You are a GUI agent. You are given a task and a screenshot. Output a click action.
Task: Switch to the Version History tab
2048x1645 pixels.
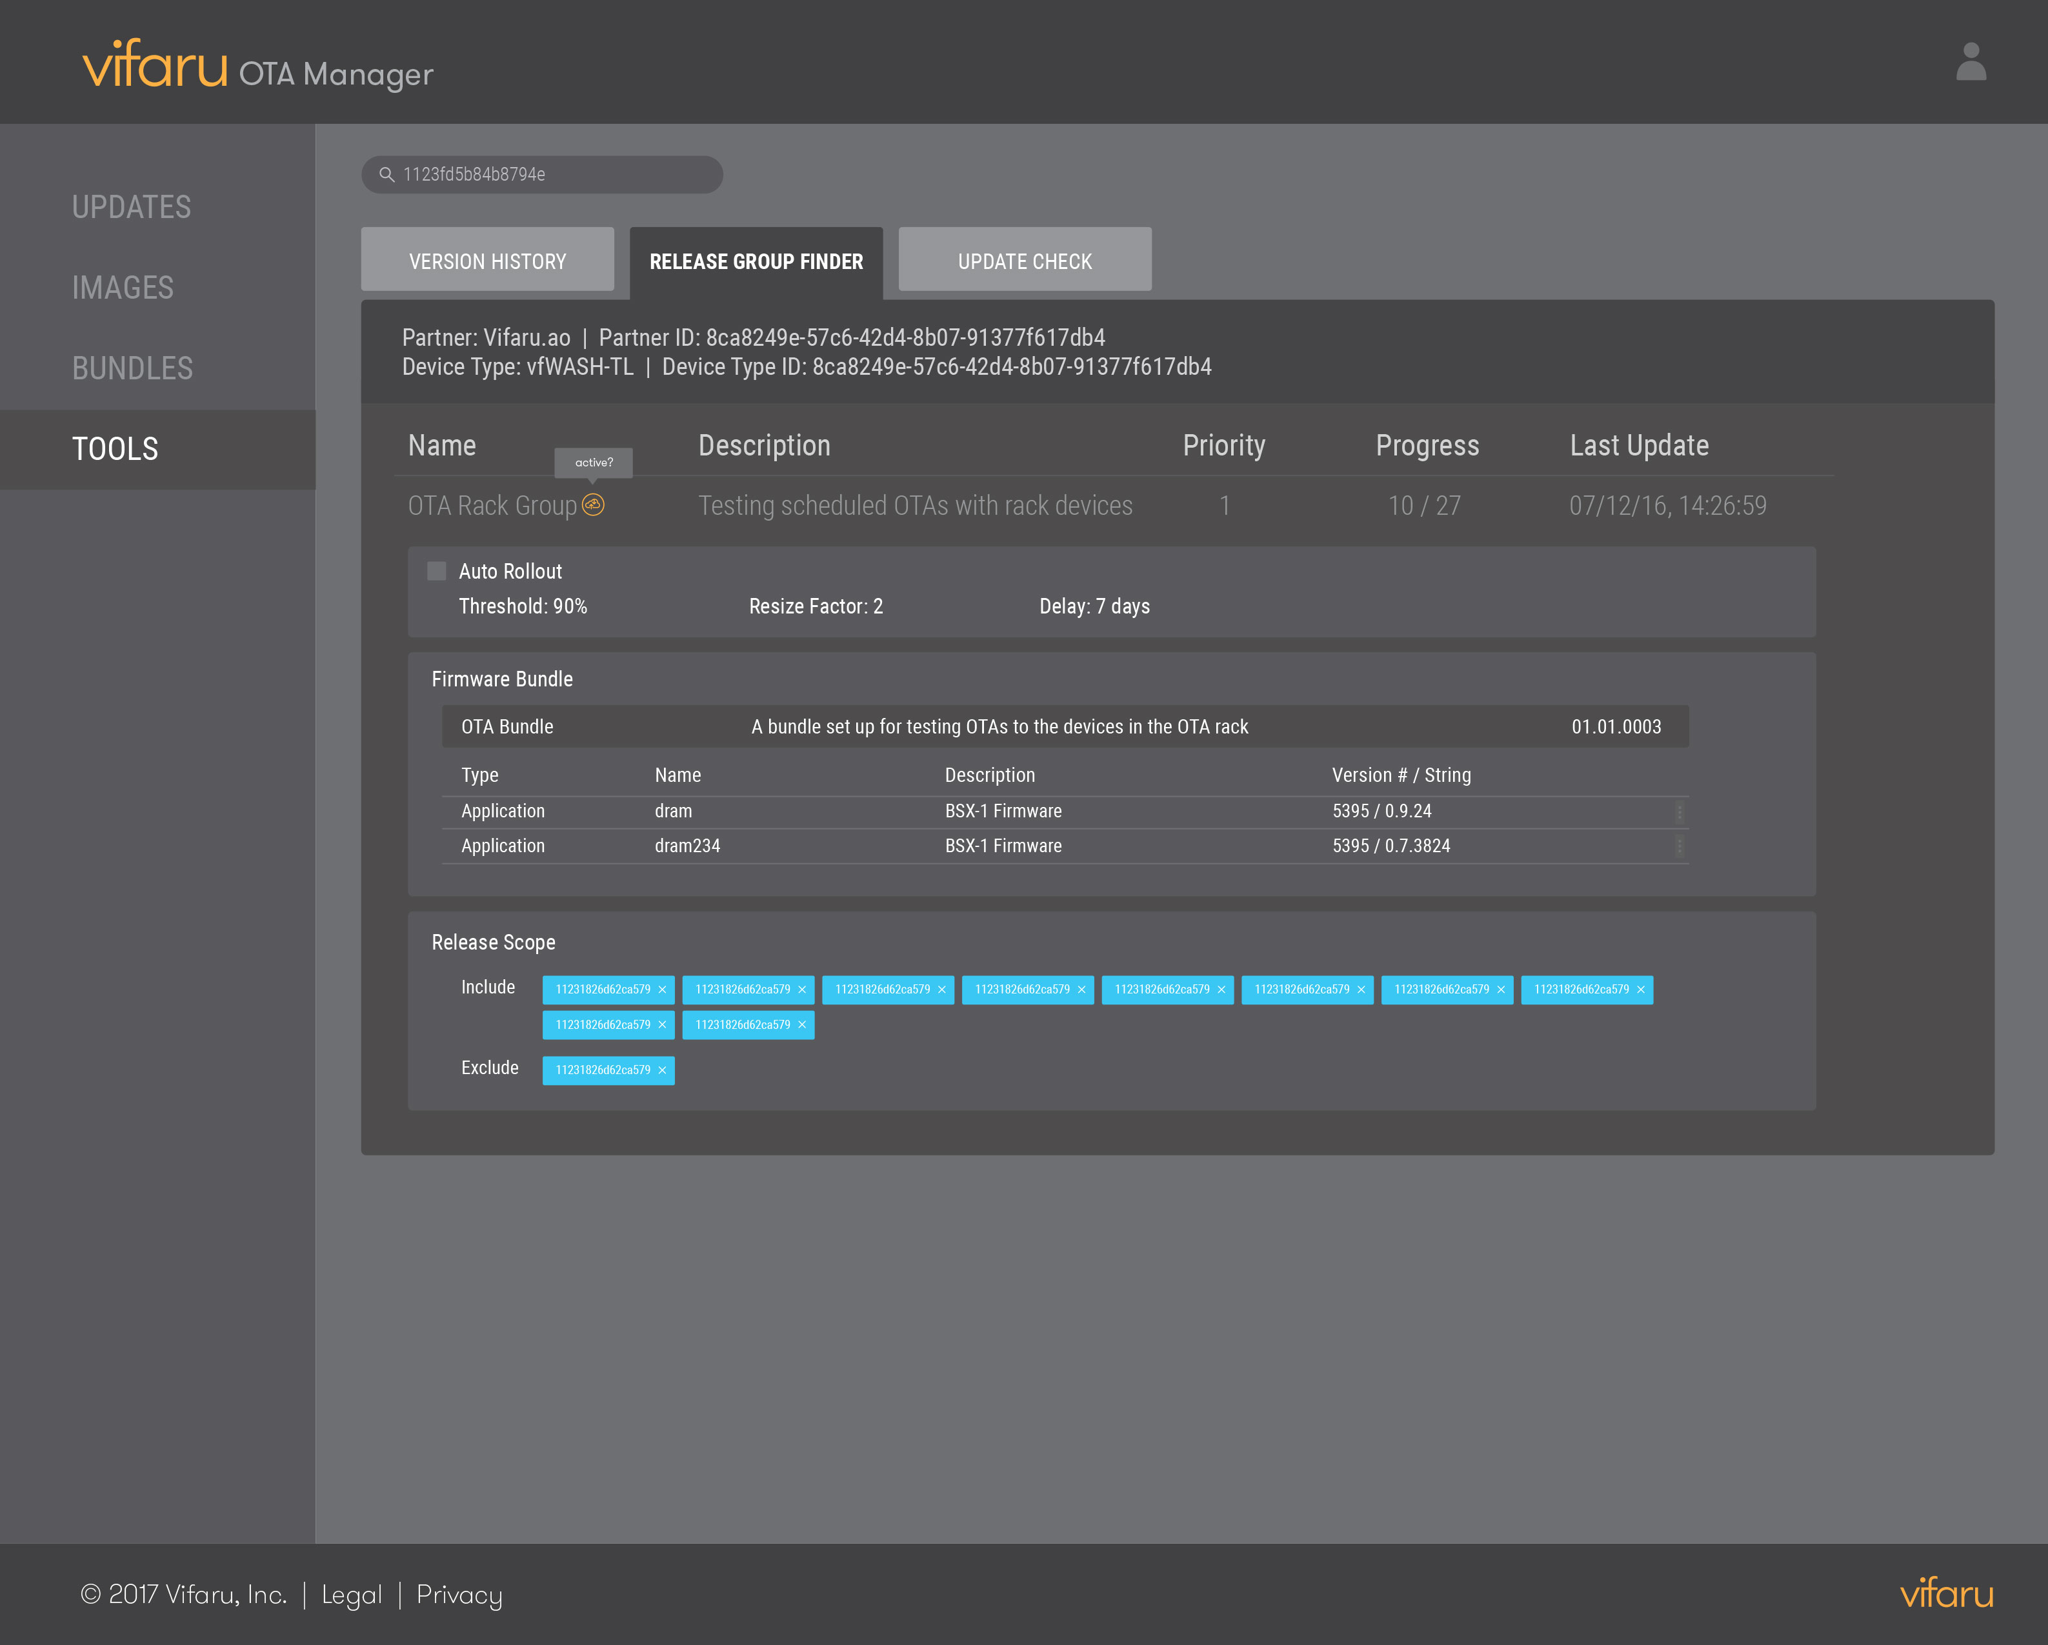487,259
